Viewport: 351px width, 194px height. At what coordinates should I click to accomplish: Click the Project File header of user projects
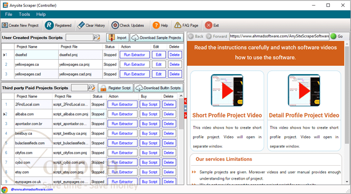point(69,47)
